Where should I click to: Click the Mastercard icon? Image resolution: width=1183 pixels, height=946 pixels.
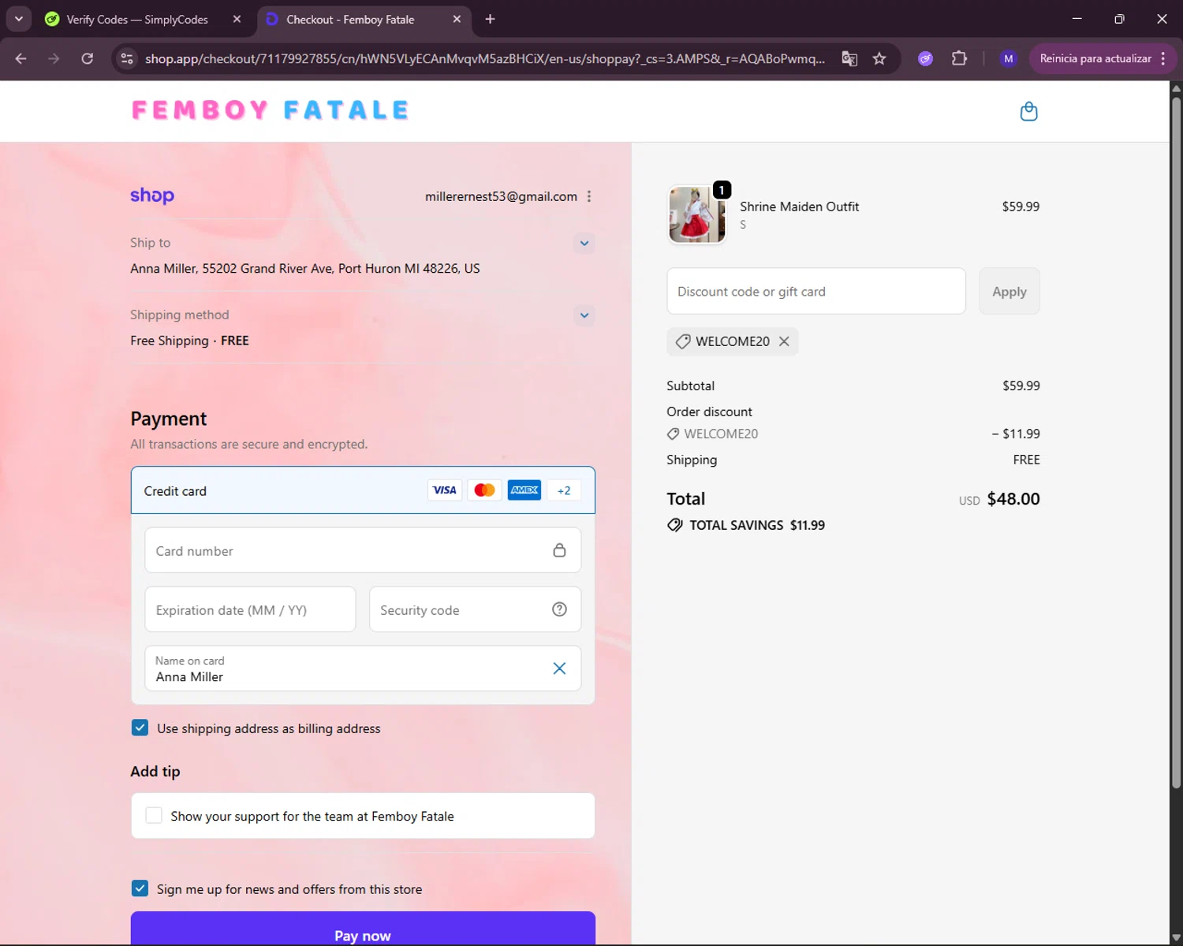(484, 490)
